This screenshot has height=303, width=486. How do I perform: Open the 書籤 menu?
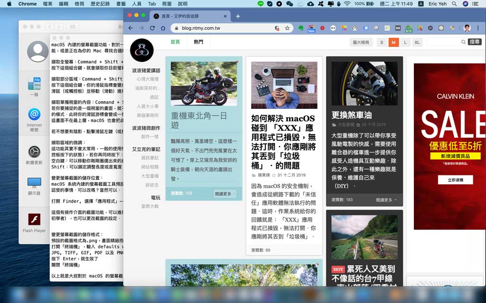(x=121, y=4)
